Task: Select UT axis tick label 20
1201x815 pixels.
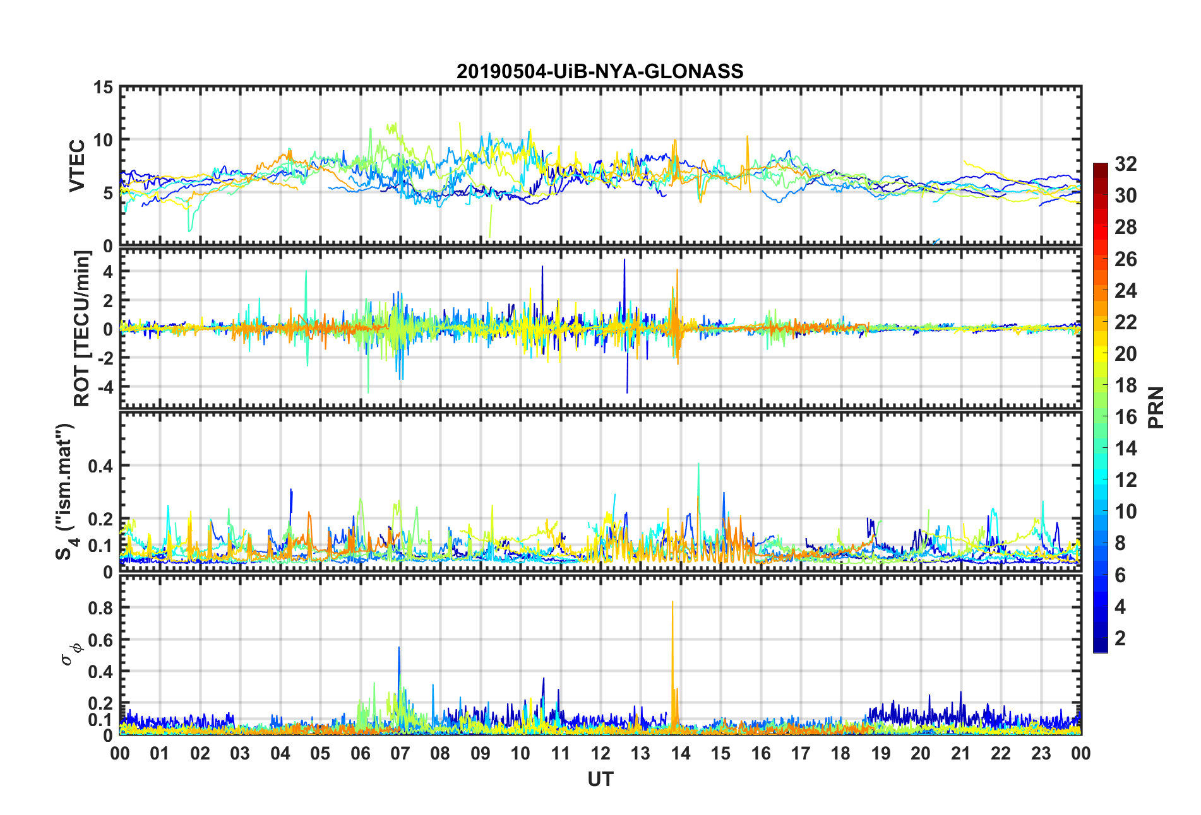Action: [x=921, y=753]
